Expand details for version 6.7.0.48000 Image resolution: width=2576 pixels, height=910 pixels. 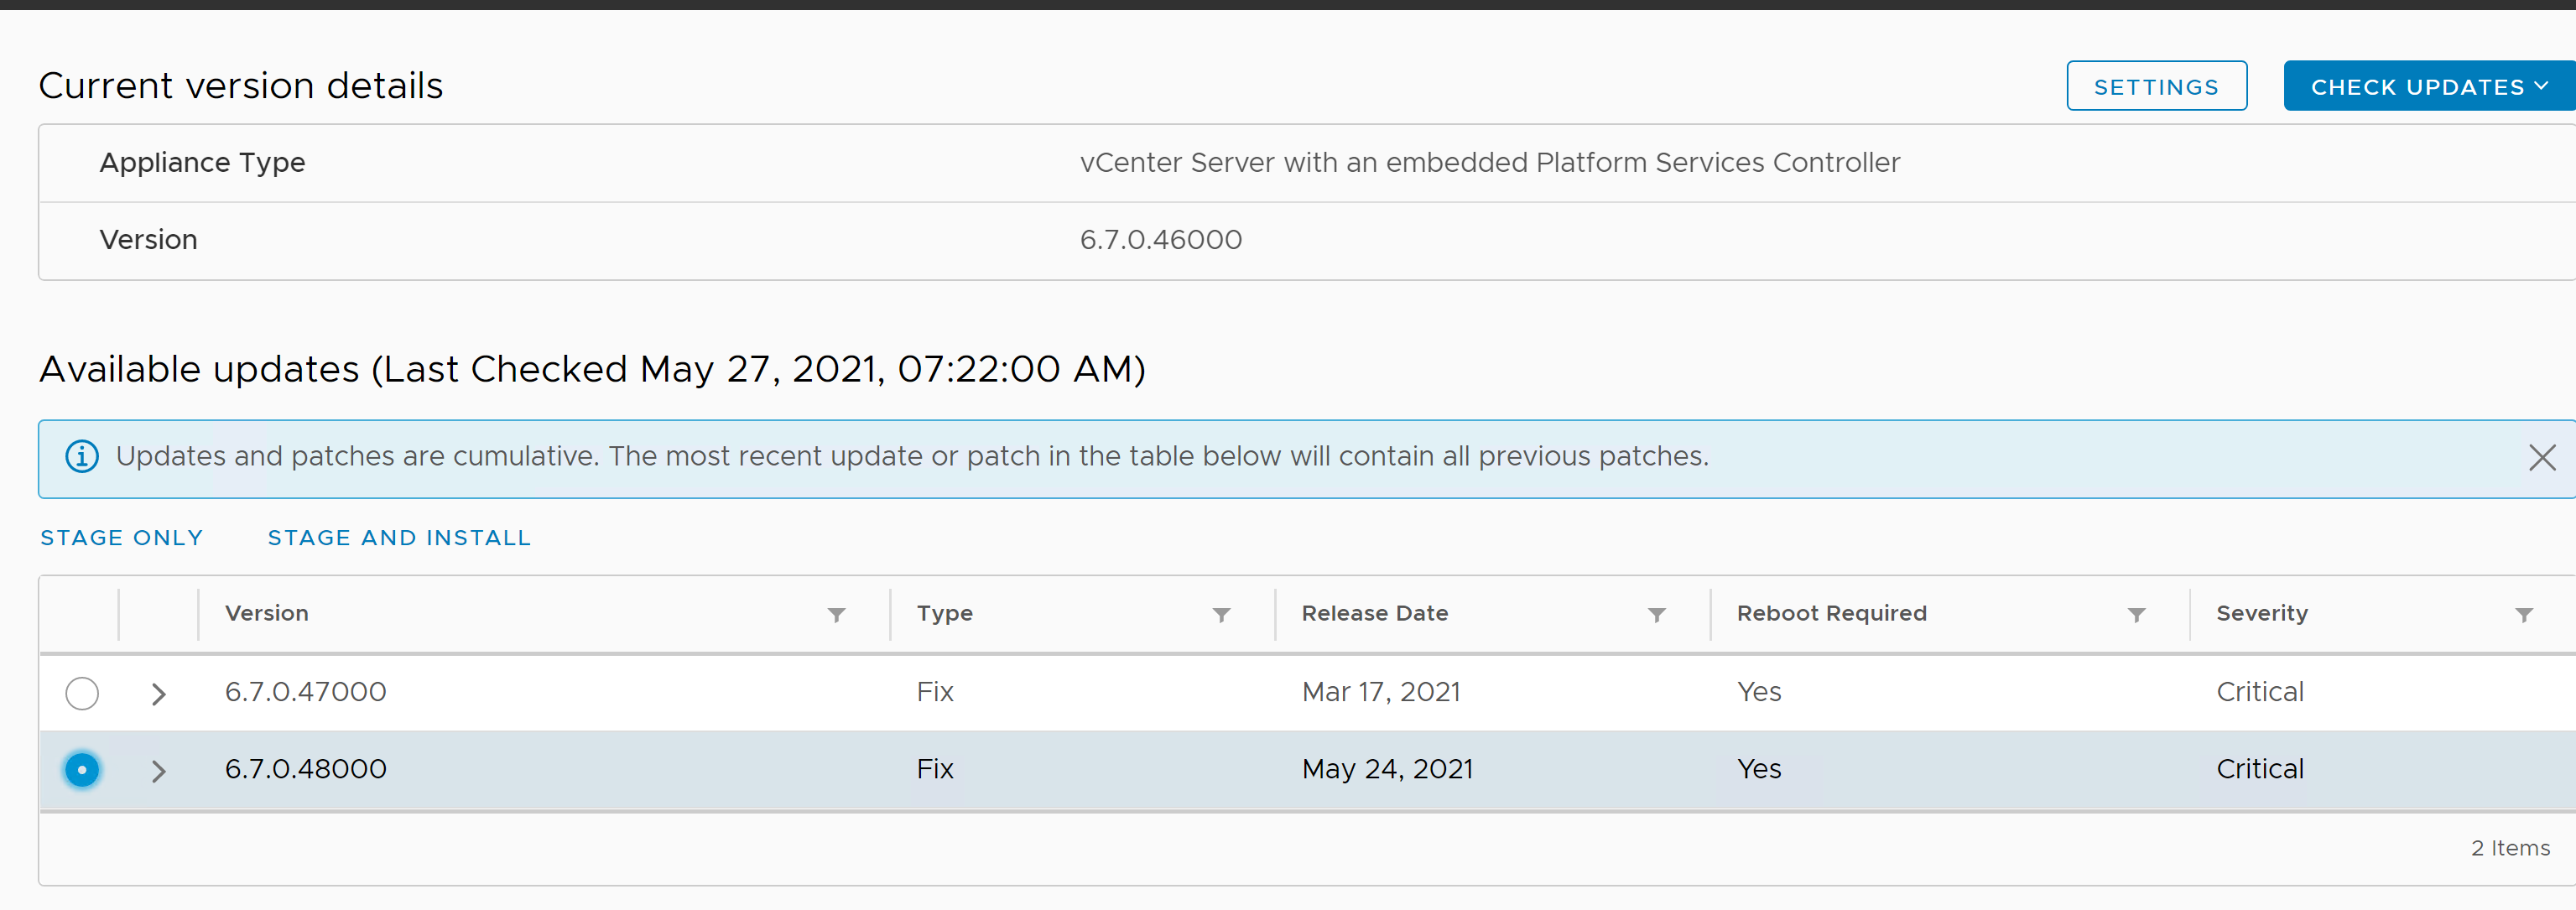coord(158,770)
